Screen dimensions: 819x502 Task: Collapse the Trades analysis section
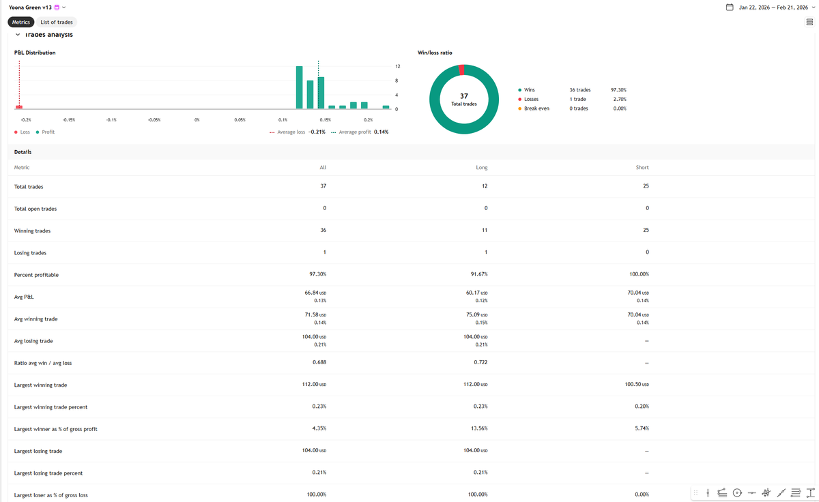17,35
